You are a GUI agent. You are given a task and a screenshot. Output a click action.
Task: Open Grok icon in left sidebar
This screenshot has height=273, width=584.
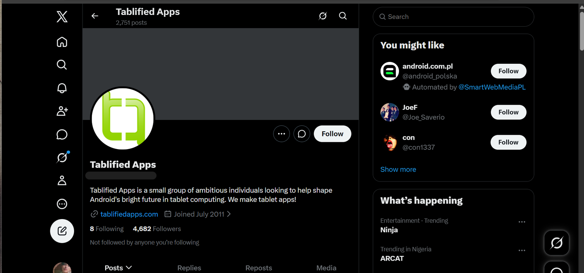pos(62,157)
